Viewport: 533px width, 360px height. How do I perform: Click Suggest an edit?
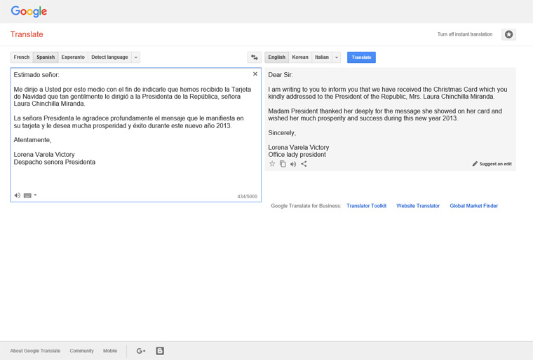click(492, 164)
